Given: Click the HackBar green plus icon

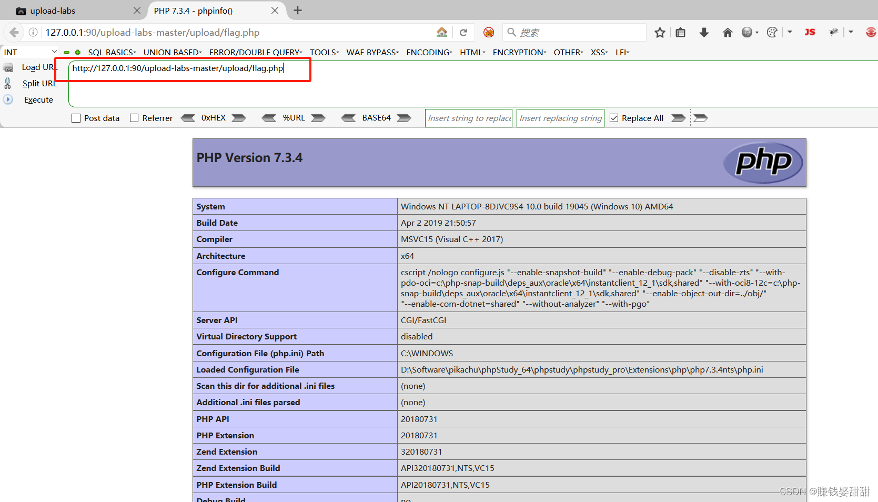Looking at the screenshot, I should (x=77, y=53).
